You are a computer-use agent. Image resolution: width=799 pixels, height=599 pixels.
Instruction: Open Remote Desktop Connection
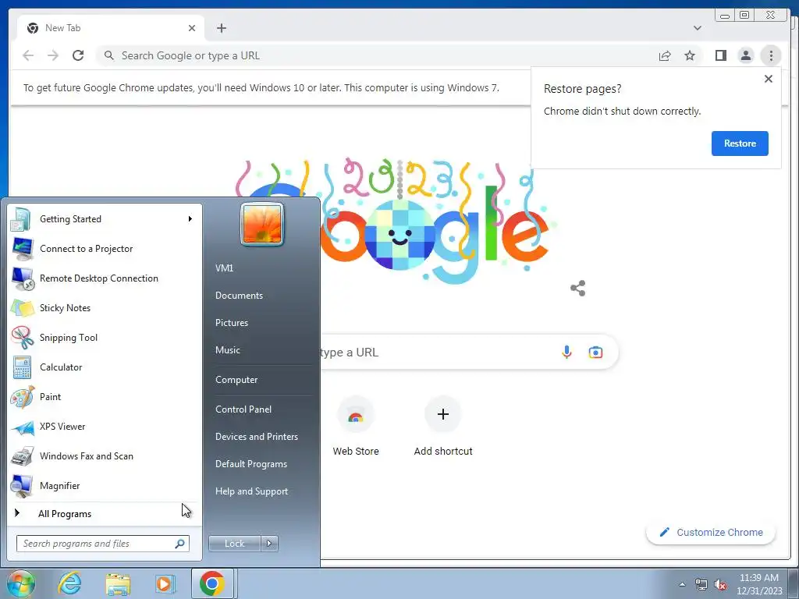(105, 278)
